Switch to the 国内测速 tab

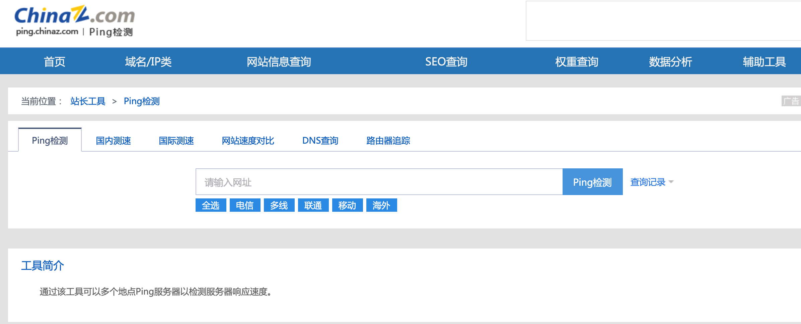(113, 141)
